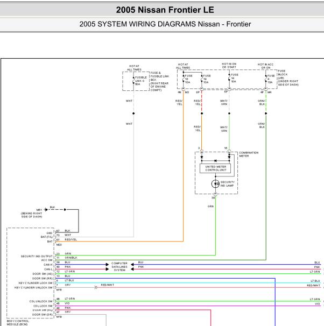The image size is (324, 326).
Task: Click the "VIO" wire label beside the BCM
Action: 67,303
